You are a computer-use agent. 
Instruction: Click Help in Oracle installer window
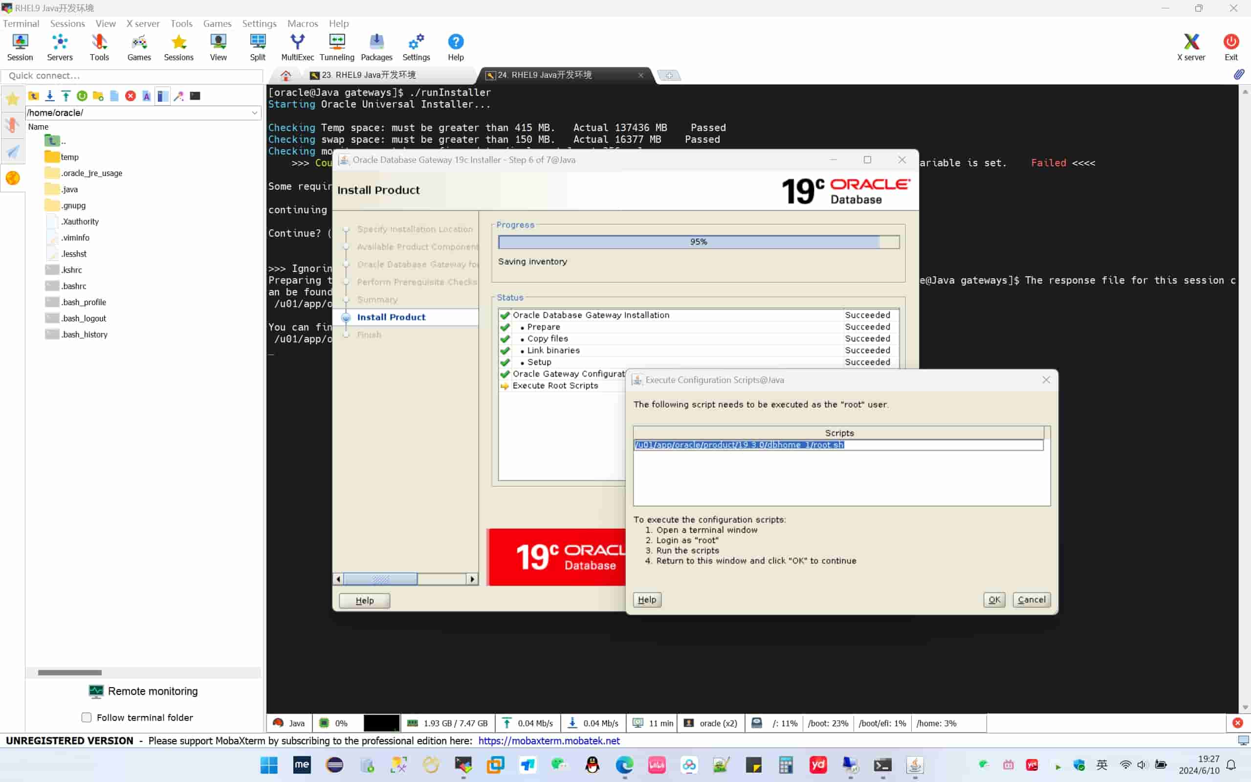pyautogui.click(x=364, y=601)
